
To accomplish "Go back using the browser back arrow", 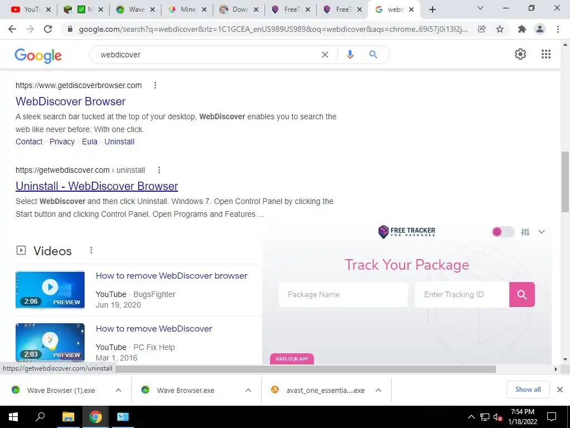I will [x=12, y=29].
